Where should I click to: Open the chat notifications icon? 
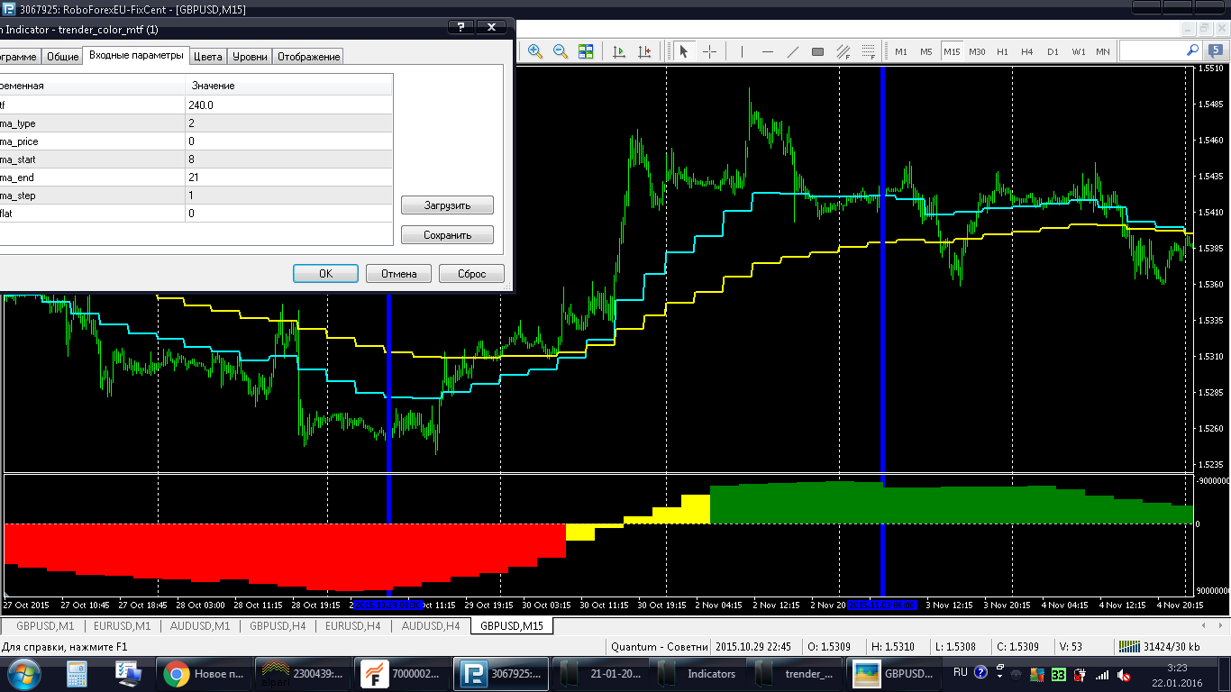[1217, 51]
